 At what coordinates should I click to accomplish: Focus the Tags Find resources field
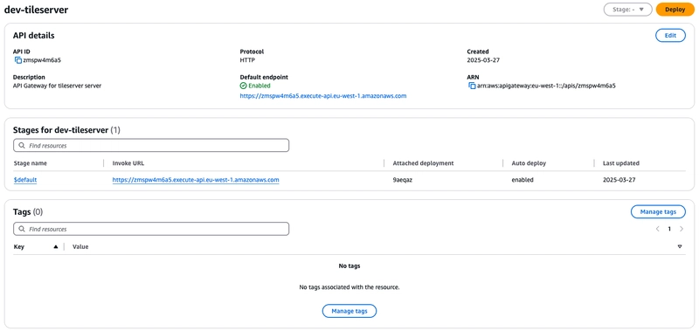pos(151,229)
